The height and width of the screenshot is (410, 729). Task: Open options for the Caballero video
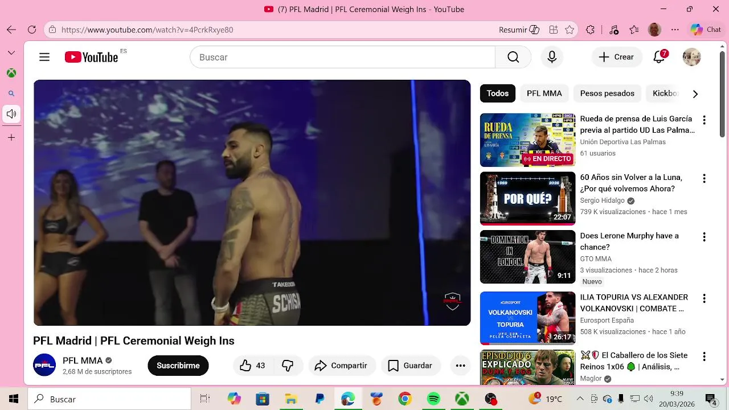(704, 356)
